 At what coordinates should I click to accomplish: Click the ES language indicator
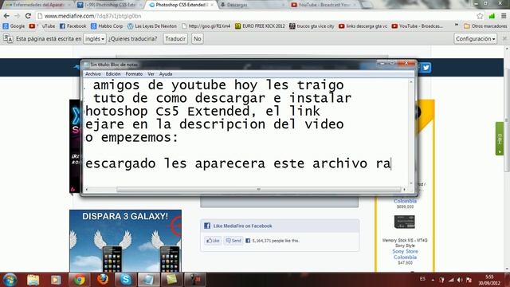pyautogui.click(x=422, y=279)
